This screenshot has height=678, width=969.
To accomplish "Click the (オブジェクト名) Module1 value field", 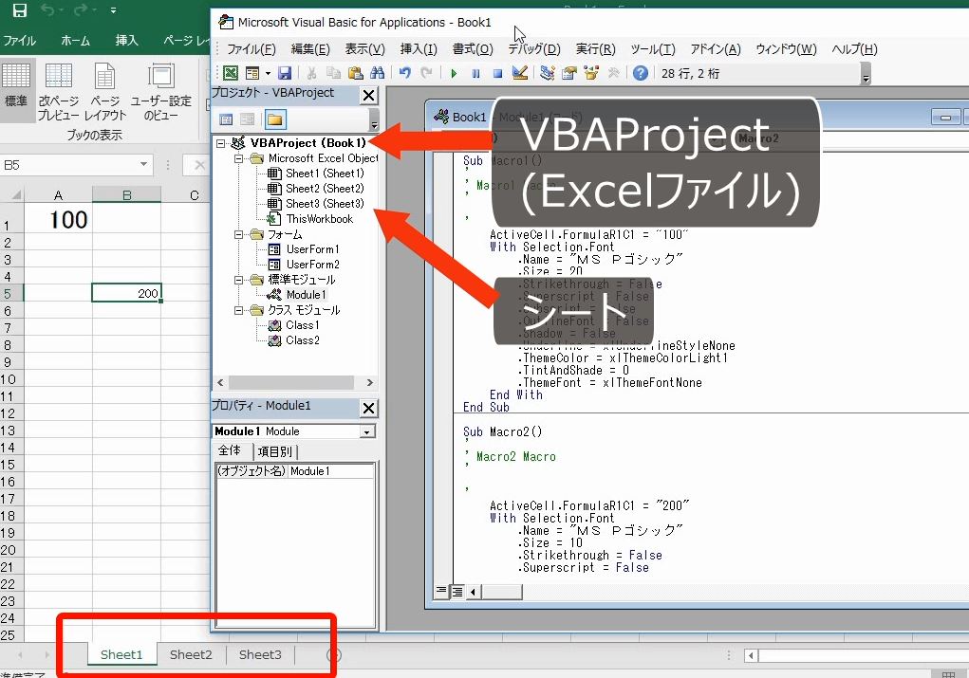I will 331,471.
